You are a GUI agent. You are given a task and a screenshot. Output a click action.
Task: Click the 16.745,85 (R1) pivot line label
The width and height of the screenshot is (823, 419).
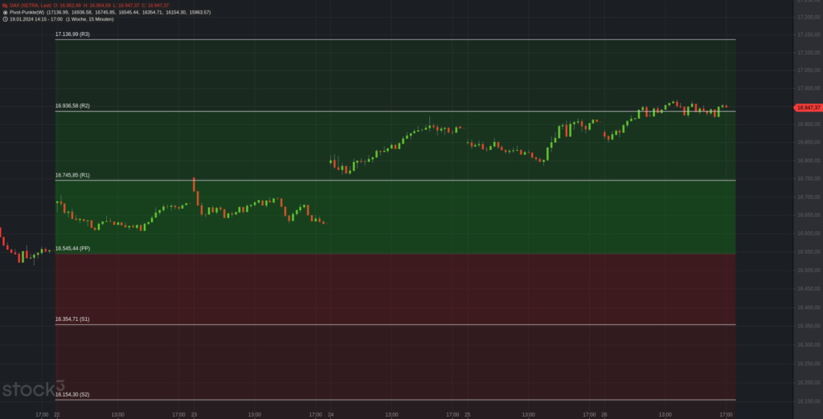coord(72,175)
